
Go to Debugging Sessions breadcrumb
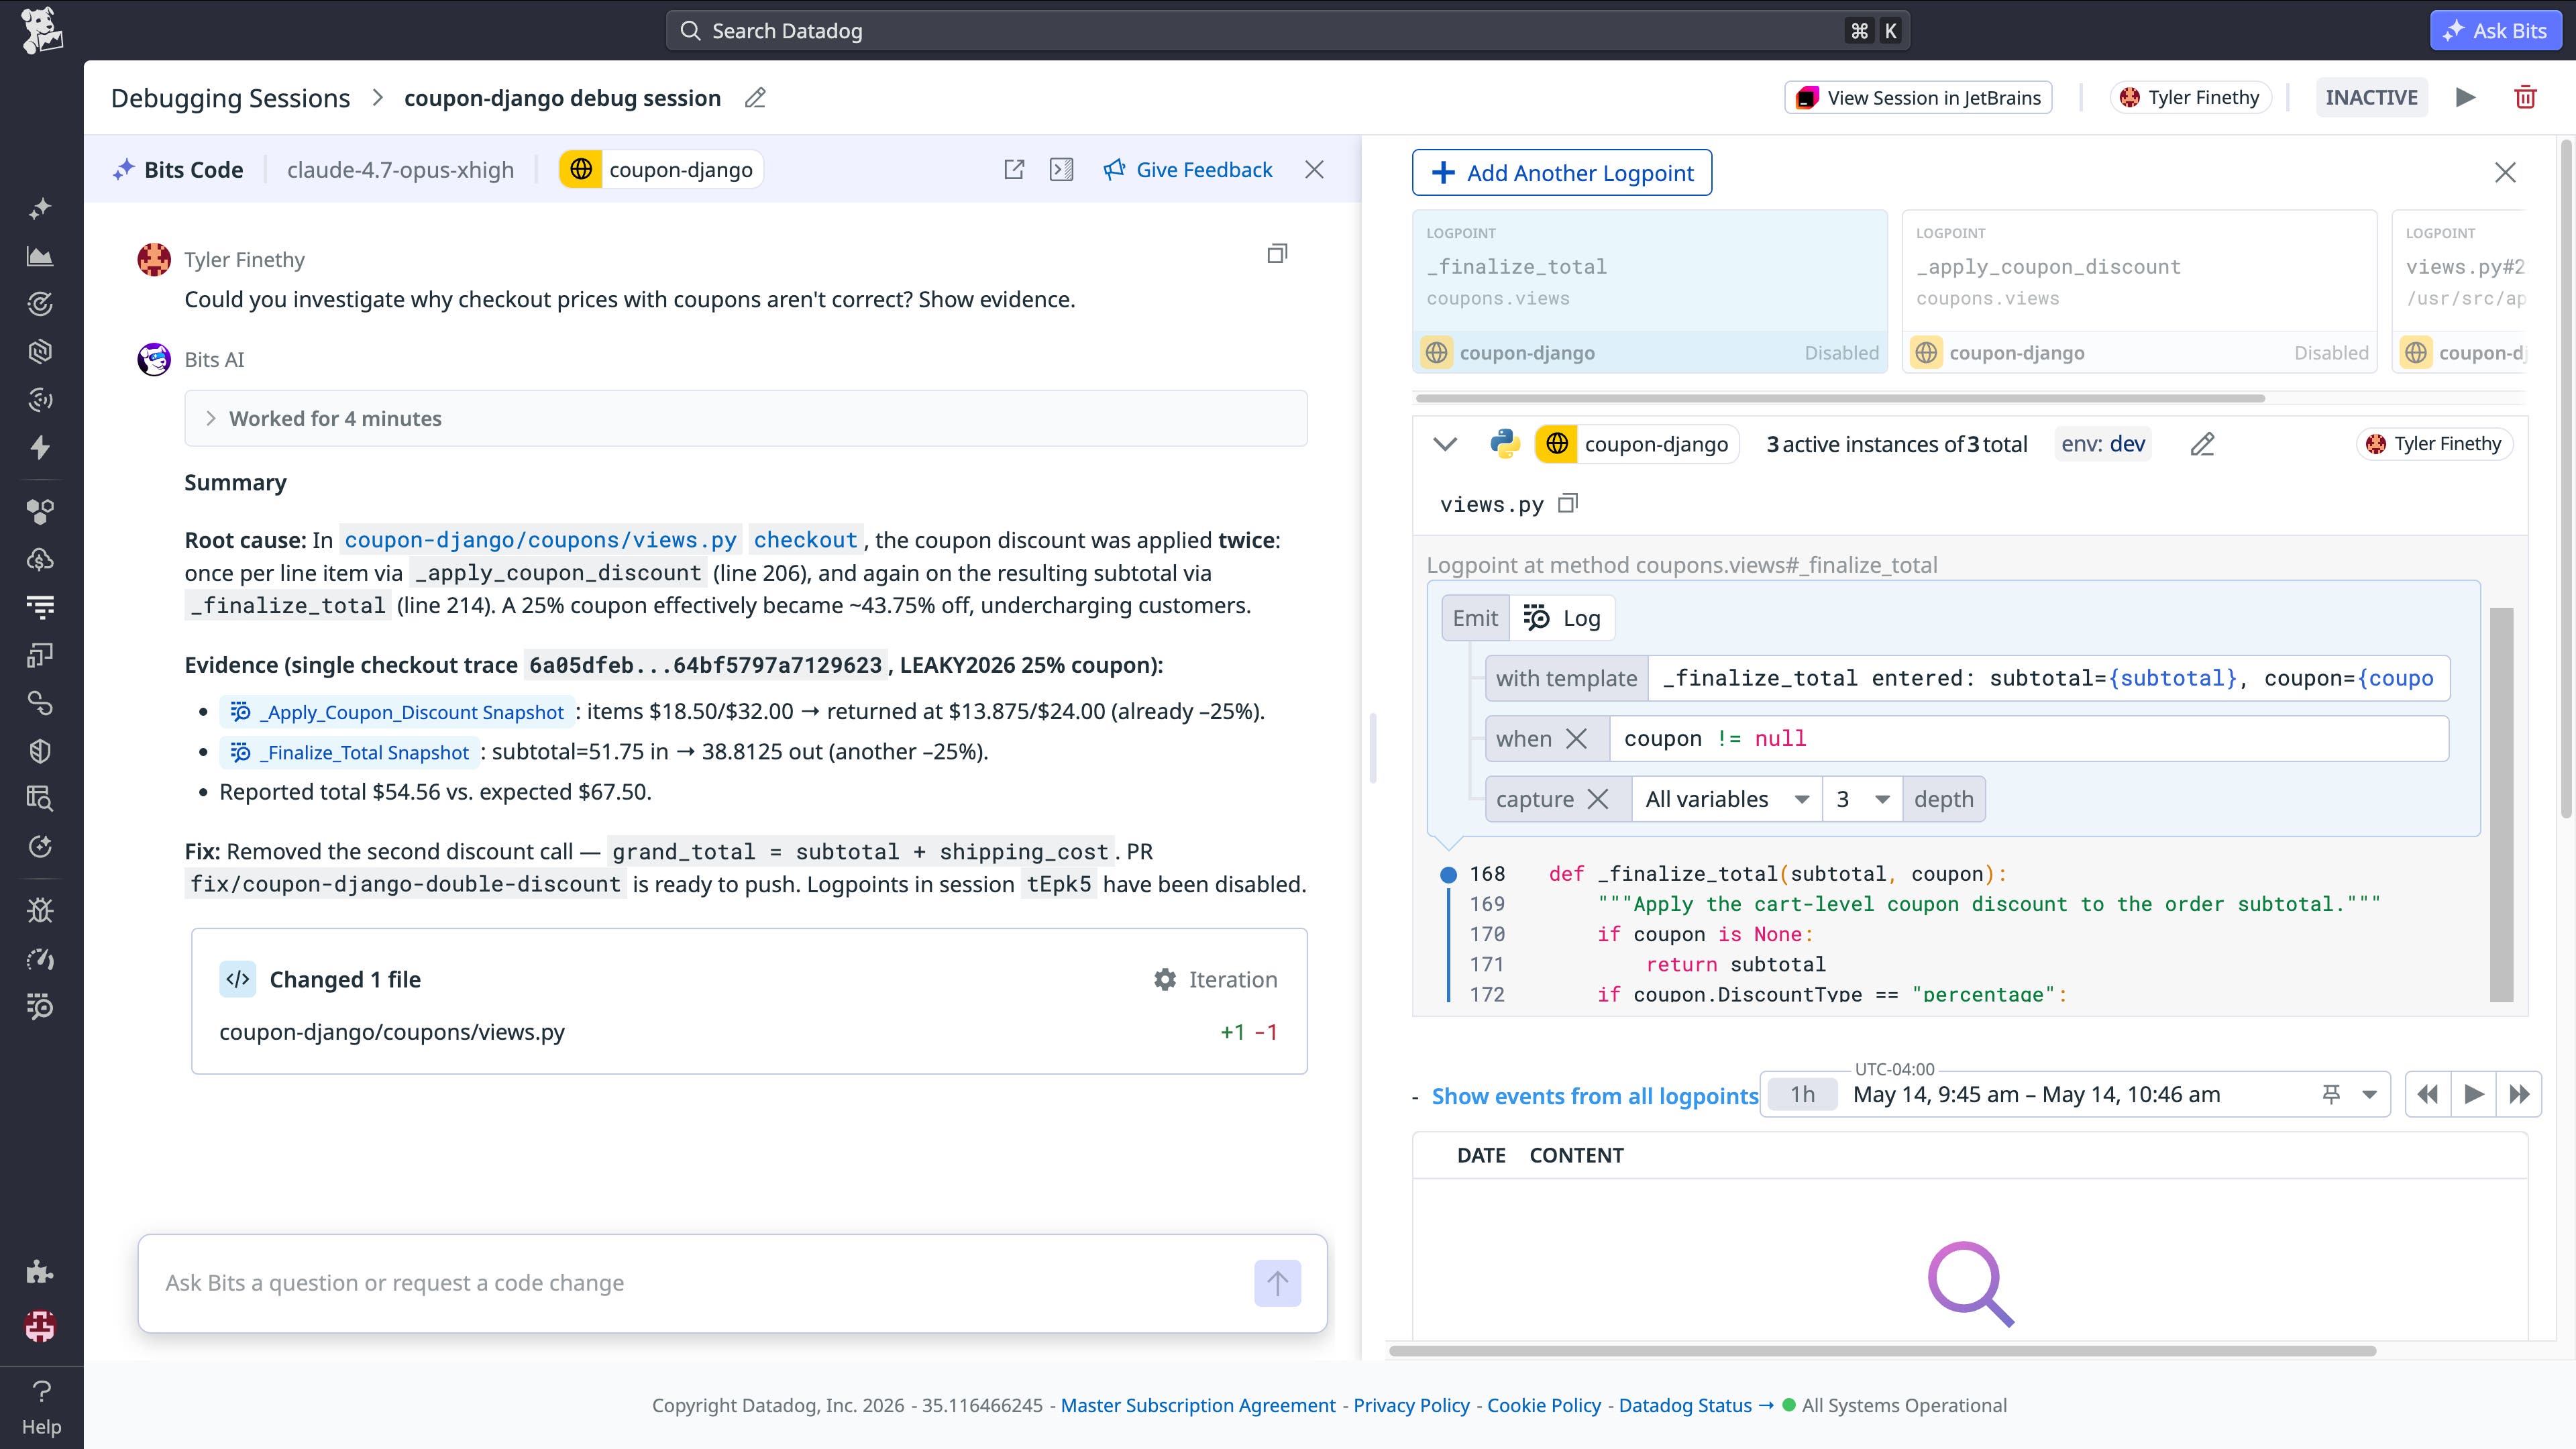[231, 98]
